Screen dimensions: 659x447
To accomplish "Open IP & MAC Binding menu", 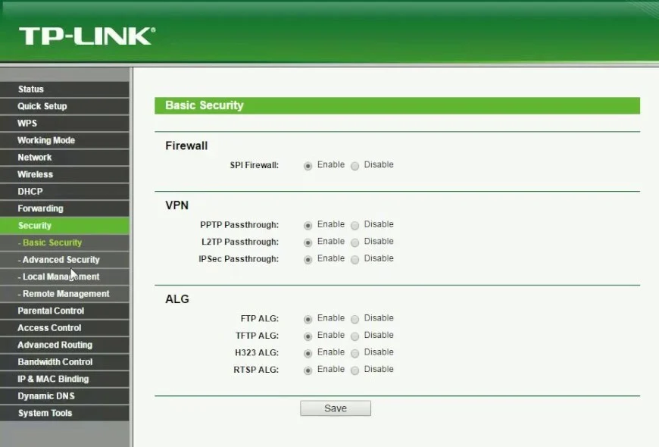I will pos(64,379).
